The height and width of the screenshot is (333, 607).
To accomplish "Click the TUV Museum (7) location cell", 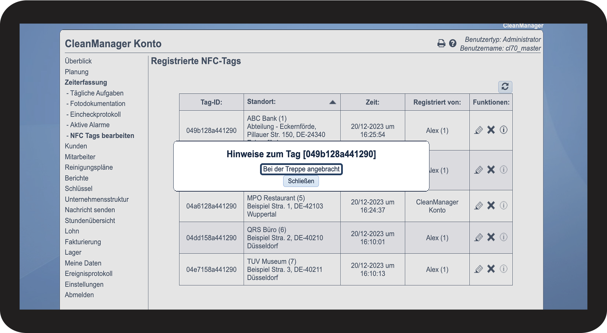I will [x=292, y=270].
